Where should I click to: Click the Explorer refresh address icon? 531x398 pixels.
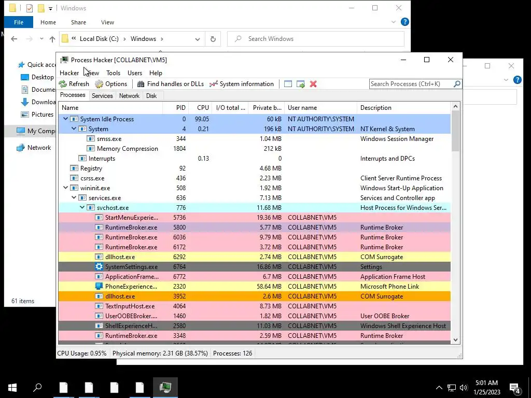[213, 39]
